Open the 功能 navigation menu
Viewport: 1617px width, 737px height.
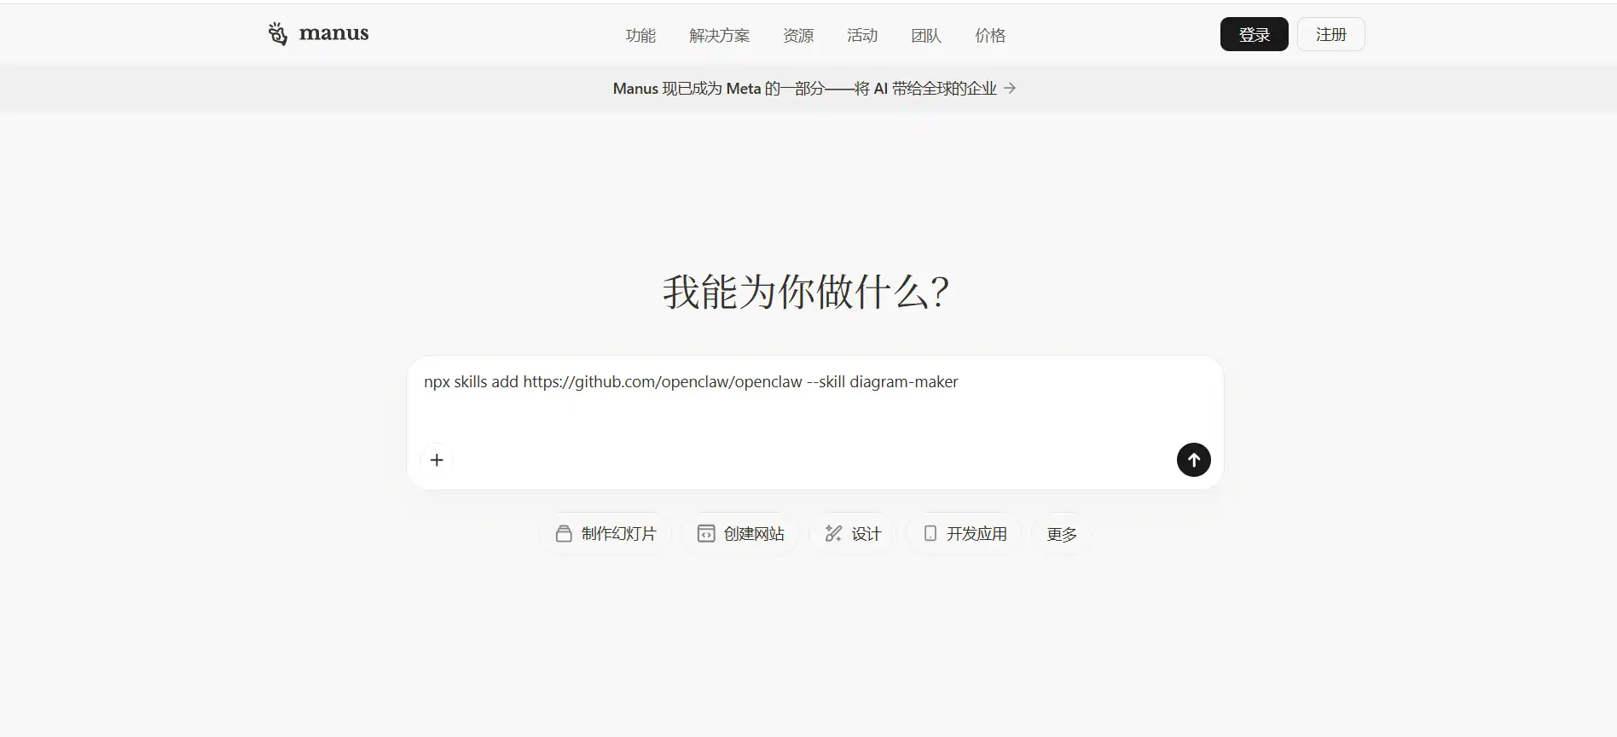coord(640,35)
